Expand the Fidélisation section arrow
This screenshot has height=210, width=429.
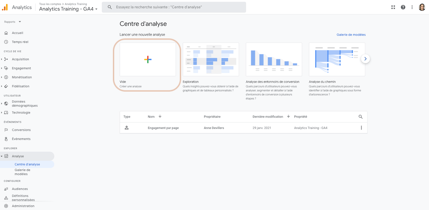[x=2, y=87]
